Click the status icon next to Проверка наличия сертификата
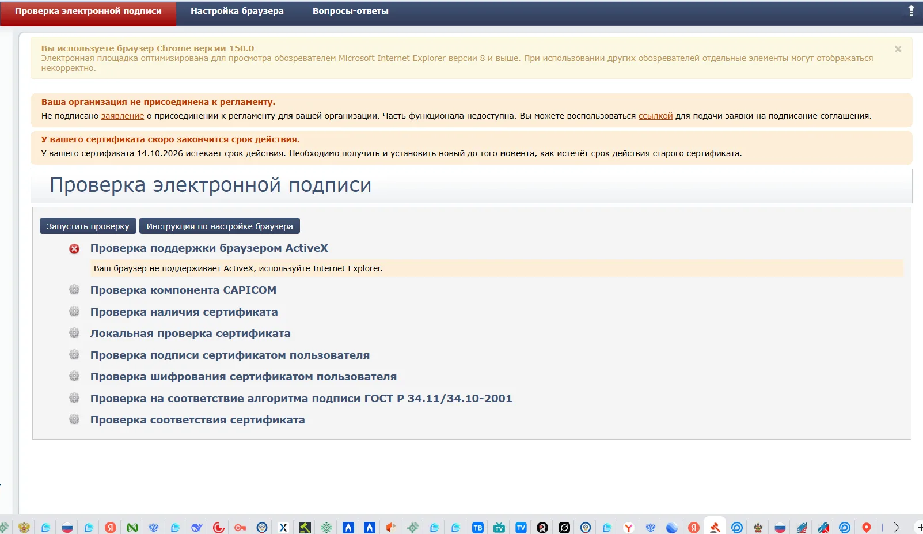923x534 pixels. pyautogui.click(x=74, y=312)
